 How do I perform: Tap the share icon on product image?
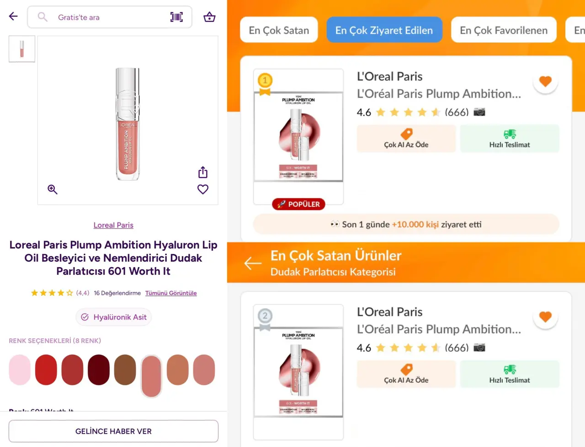203,172
